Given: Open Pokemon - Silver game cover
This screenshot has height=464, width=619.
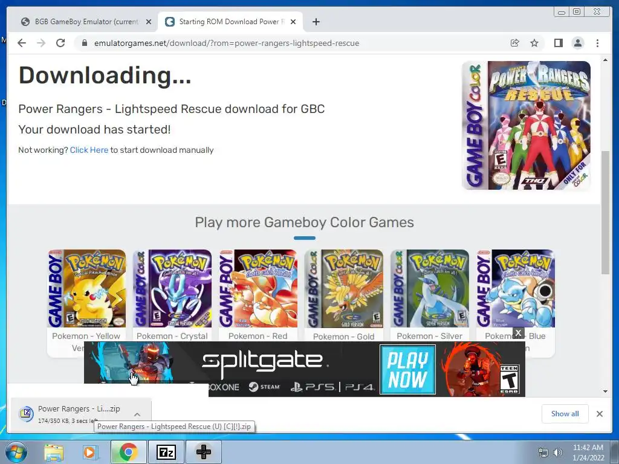Looking at the screenshot, I should (430, 288).
